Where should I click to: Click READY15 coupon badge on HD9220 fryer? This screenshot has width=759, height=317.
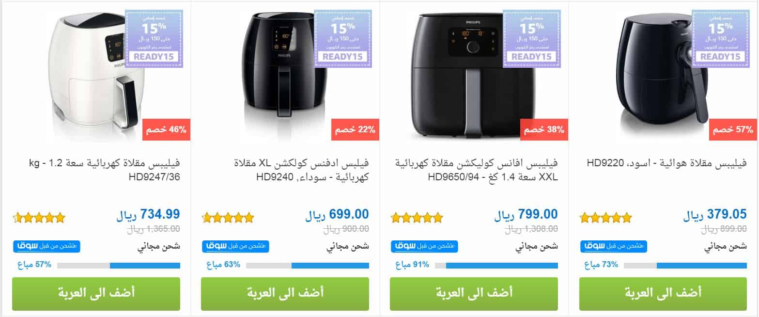pos(721,38)
